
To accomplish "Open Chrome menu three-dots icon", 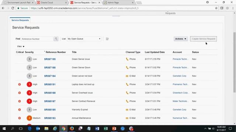I will 233,8.
